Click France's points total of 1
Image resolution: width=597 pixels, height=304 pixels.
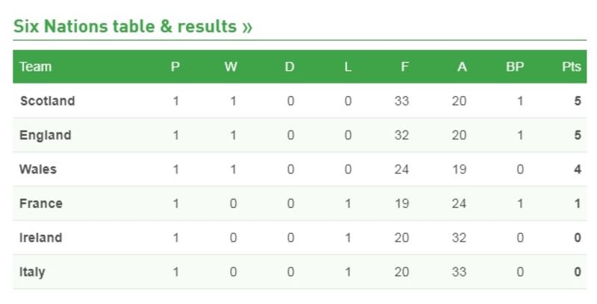pyautogui.click(x=578, y=204)
